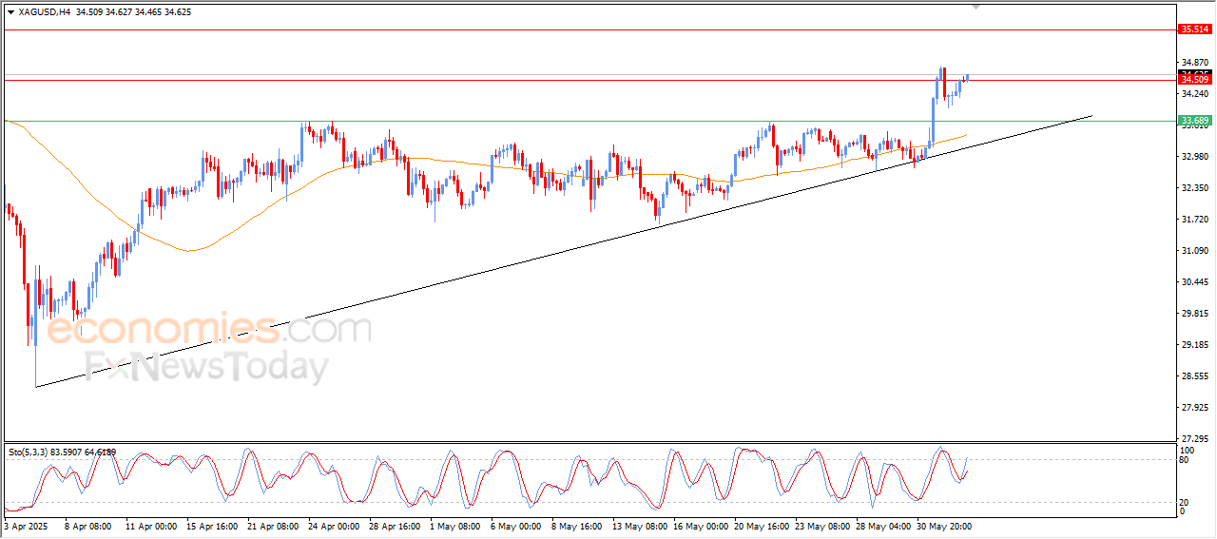Click the 28 May 04:00 time label
The image size is (1217, 539).
coord(885,525)
